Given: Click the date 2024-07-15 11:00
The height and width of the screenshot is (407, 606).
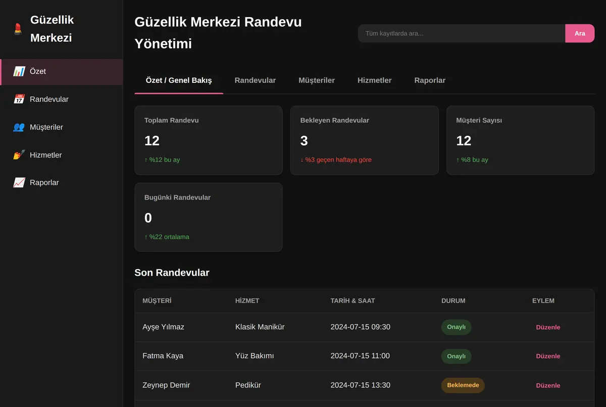Looking at the screenshot, I should [360, 356].
